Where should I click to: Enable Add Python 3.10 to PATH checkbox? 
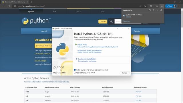tap(75, 73)
